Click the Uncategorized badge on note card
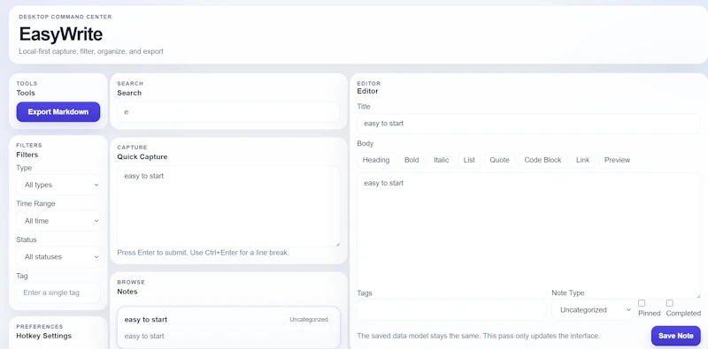Screen dimensions: 708x349 pyautogui.click(x=309, y=319)
